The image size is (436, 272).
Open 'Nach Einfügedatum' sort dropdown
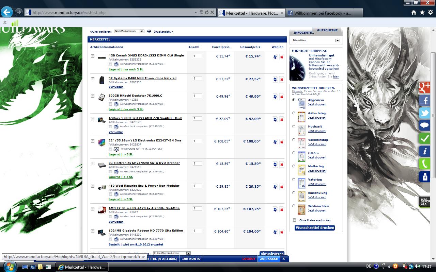pos(129,31)
